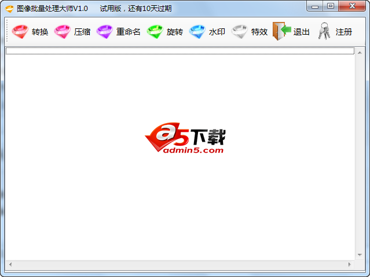Viewport: 370px width, 277px height.
Task: Click the horizontal scrollbar right arrow
Action: point(350,264)
